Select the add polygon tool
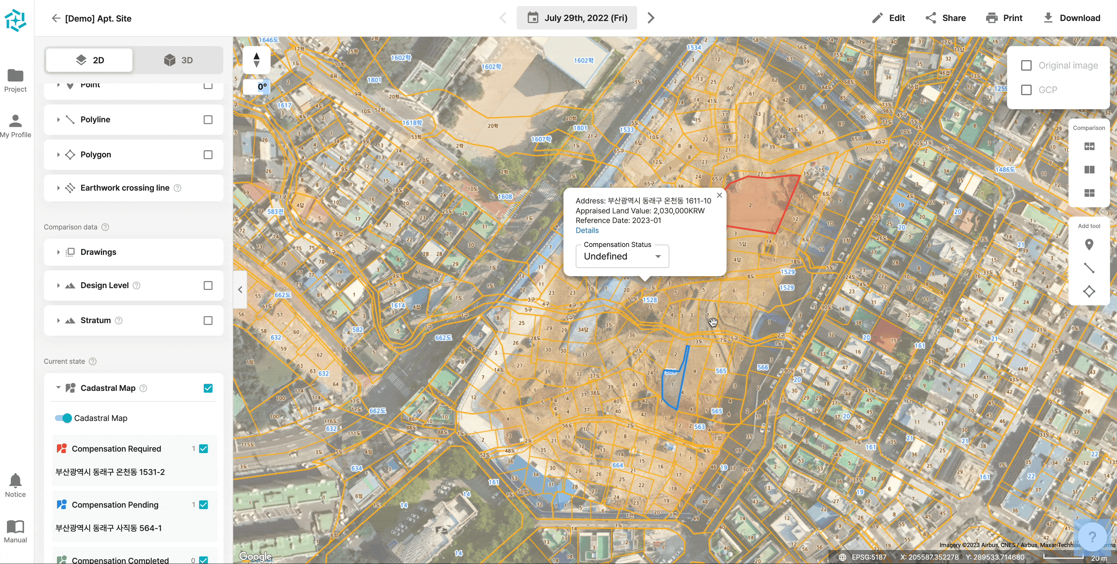 1089,292
